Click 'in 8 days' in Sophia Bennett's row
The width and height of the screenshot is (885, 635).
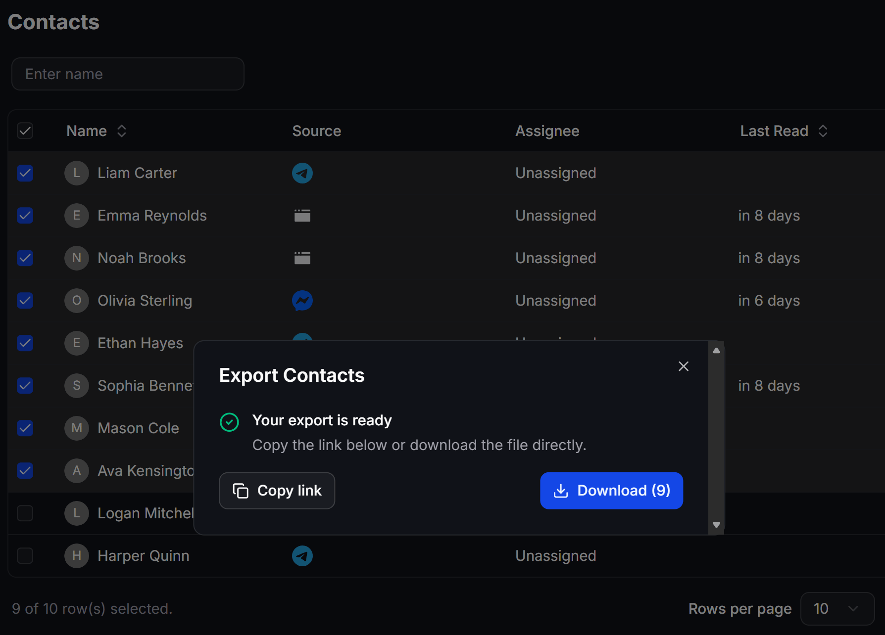(769, 386)
